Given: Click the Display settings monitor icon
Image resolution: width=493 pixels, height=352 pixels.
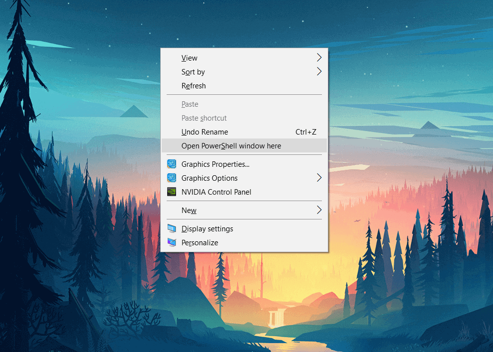Looking at the screenshot, I should click(172, 228).
